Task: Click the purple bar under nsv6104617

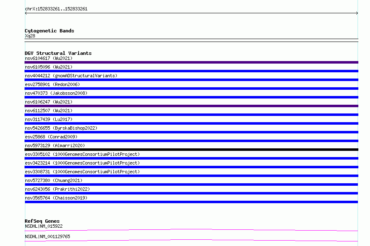Action: pos(191,62)
